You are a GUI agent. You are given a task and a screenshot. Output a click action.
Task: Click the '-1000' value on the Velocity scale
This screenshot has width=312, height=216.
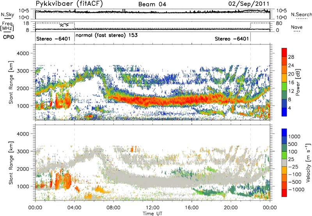pos(296,189)
